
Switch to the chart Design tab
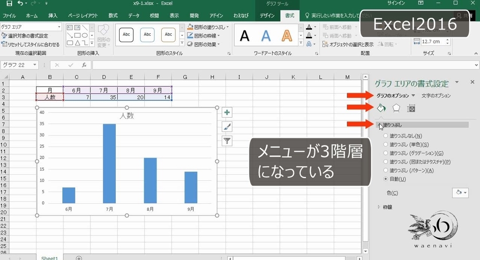tap(267, 15)
